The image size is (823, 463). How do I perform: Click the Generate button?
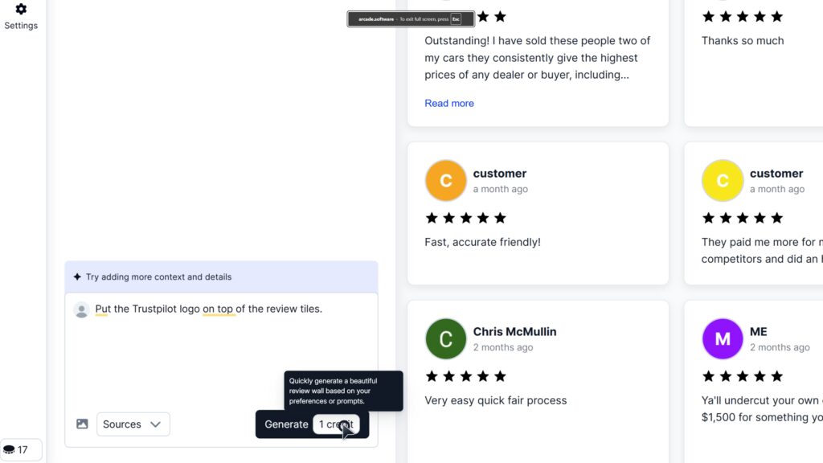(287, 424)
